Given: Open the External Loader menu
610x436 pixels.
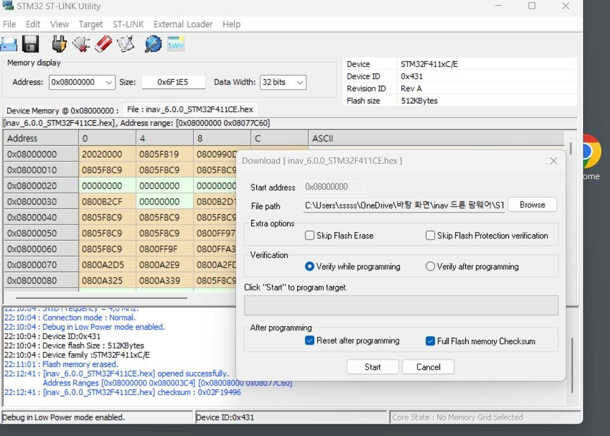Looking at the screenshot, I should pos(183,24).
